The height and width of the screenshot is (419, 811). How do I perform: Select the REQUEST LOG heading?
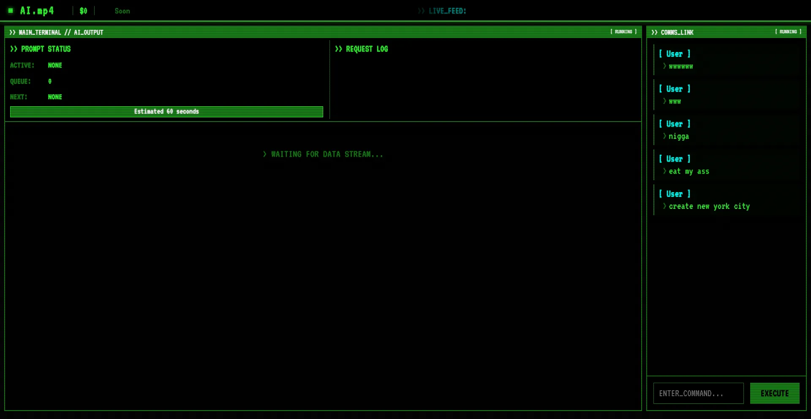click(366, 49)
